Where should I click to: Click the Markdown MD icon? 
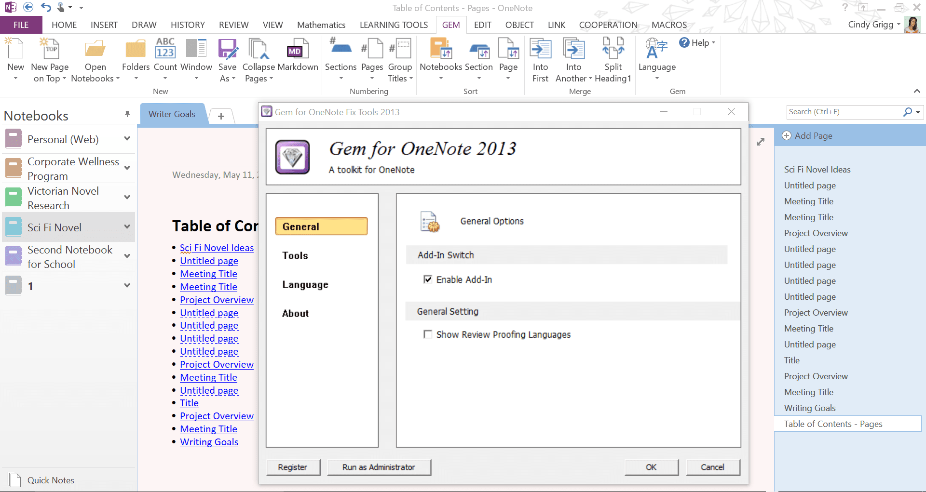point(298,49)
